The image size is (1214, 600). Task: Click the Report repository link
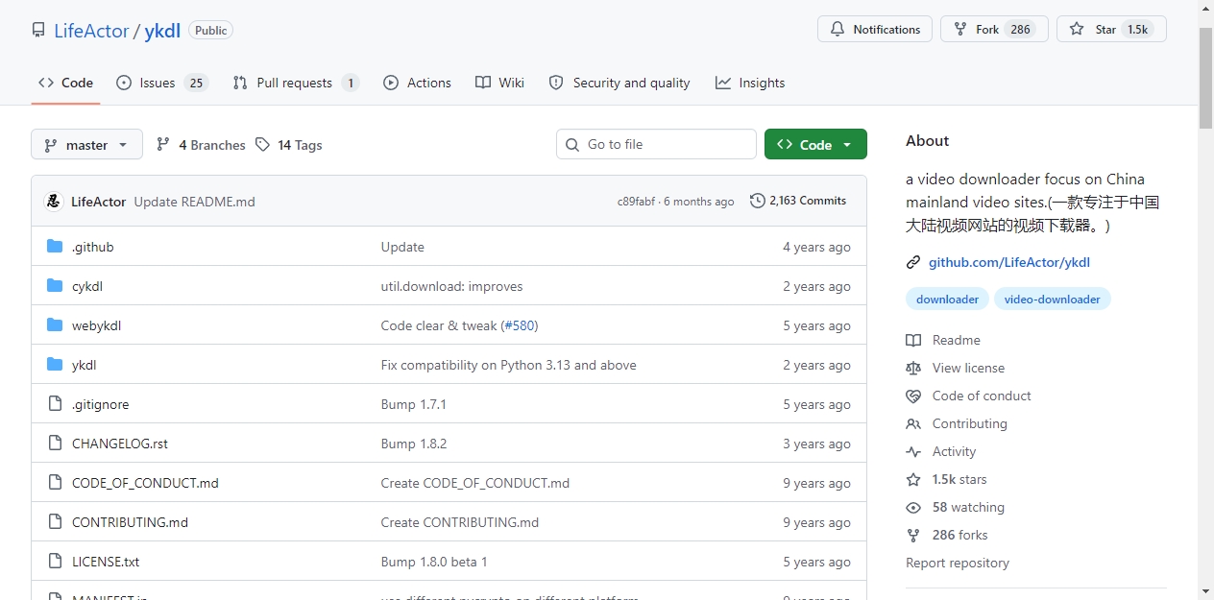(x=958, y=563)
